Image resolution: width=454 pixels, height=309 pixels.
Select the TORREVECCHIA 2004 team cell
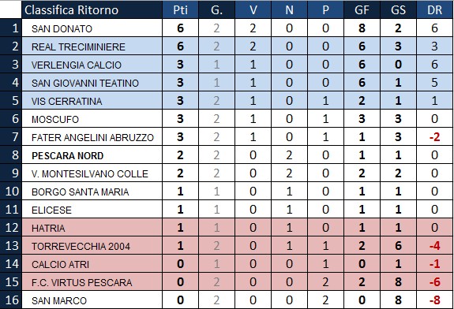point(92,246)
